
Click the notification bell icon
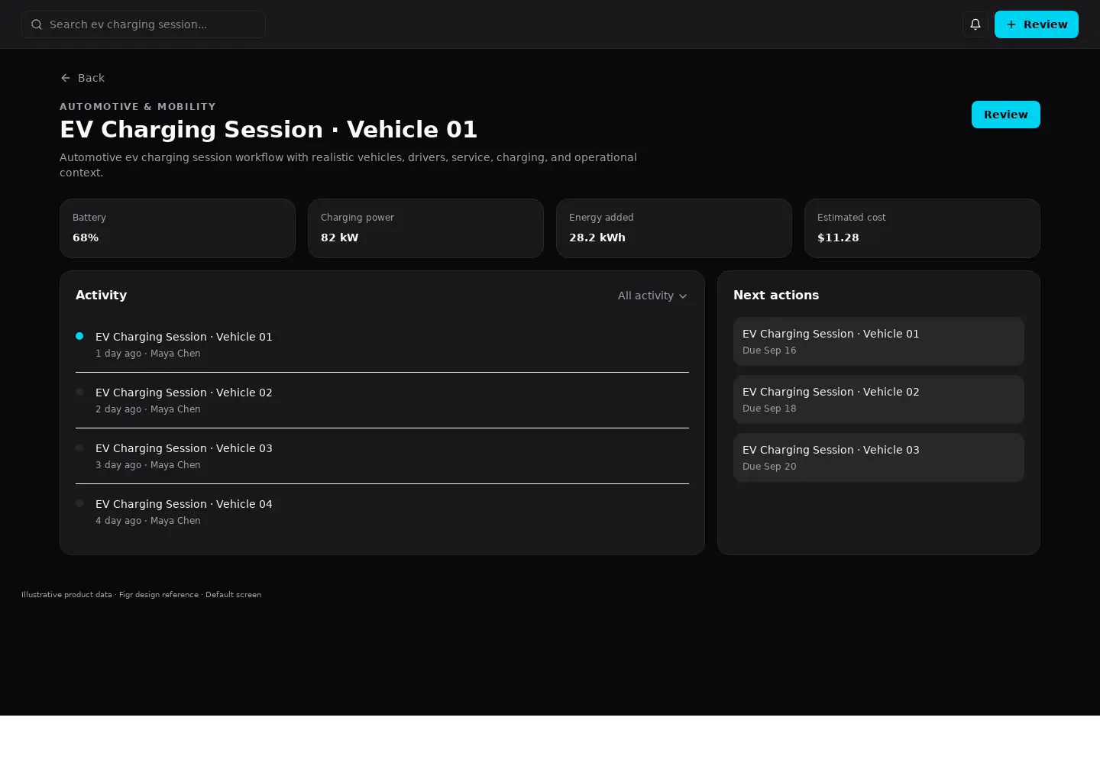pyautogui.click(x=975, y=24)
